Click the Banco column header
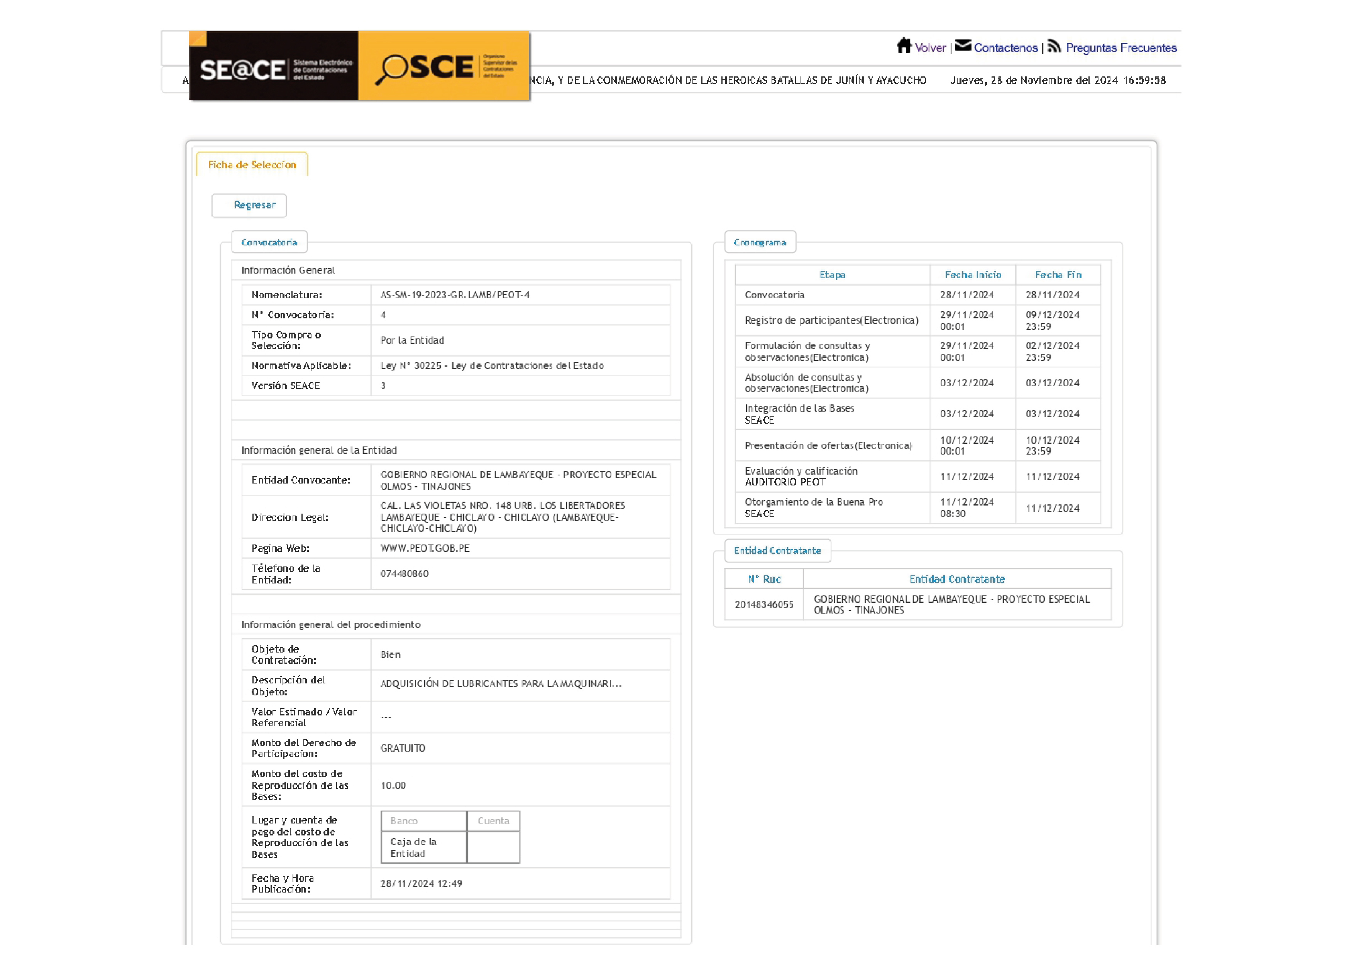1354x957 pixels. click(x=423, y=821)
